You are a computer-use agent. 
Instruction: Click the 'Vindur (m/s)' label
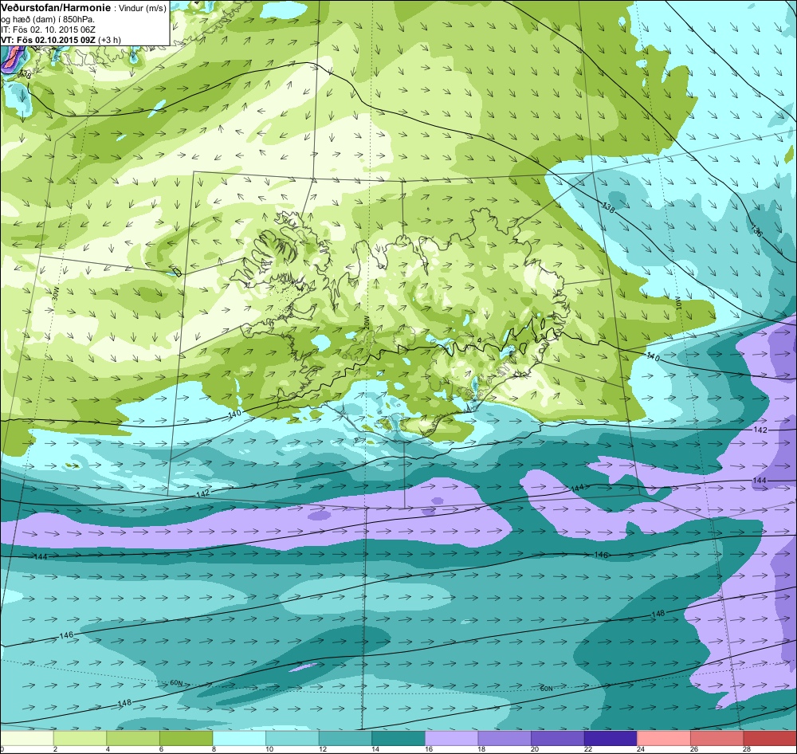(x=143, y=9)
